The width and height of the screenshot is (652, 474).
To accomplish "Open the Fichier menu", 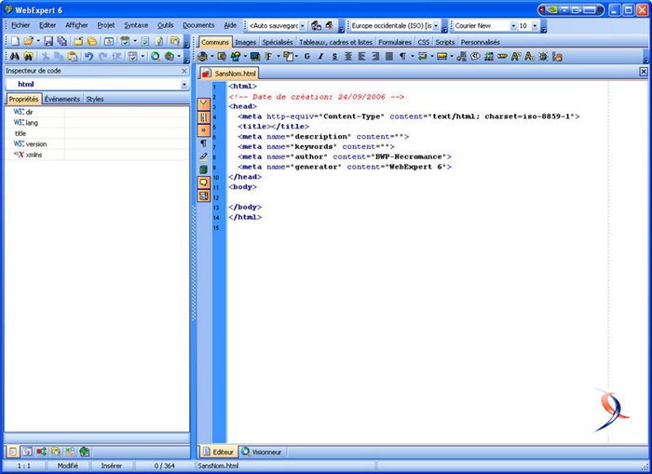I will tap(20, 25).
